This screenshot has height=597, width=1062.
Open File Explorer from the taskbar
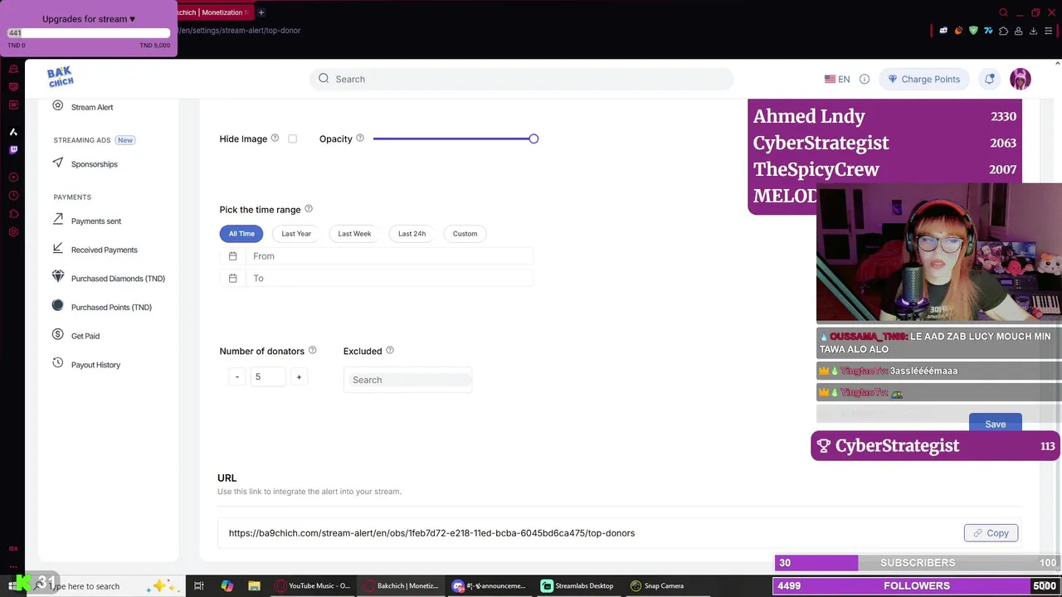coord(254,586)
